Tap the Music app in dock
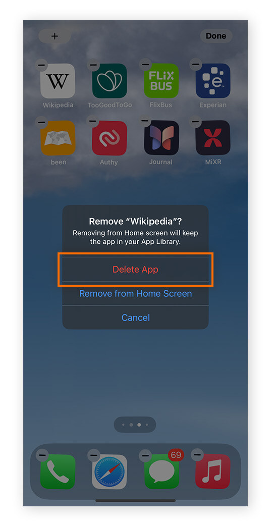This screenshot has width=271, height=526. [213, 471]
